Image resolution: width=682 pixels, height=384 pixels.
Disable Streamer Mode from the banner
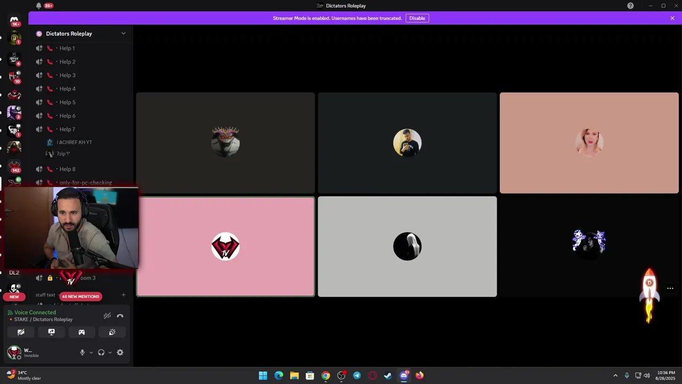click(x=417, y=18)
